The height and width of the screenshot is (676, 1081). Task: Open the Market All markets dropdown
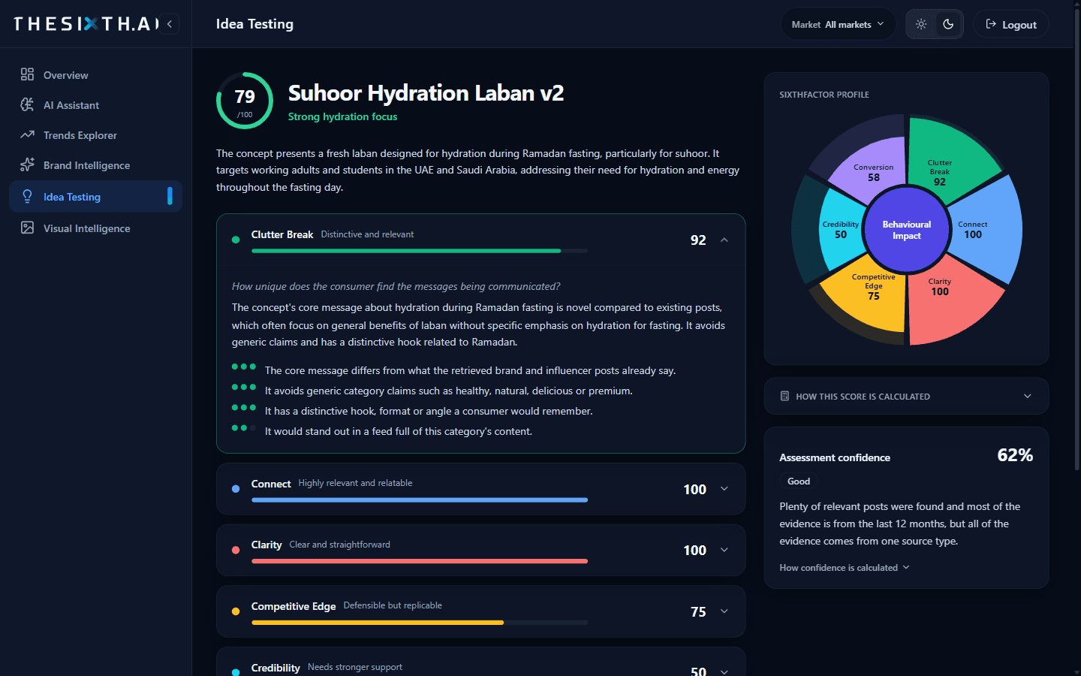coord(838,24)
